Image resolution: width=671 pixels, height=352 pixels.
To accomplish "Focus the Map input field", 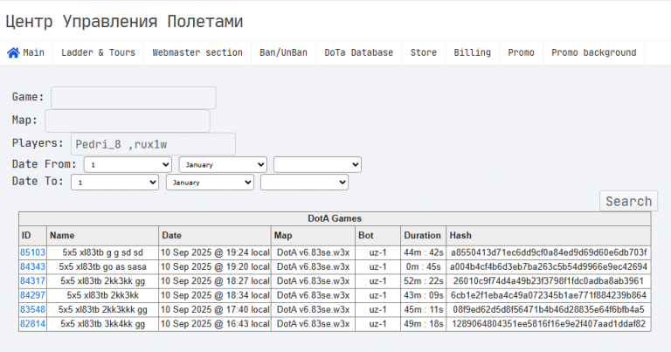I will pos(128,121).
